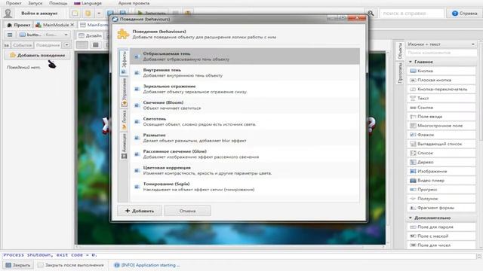
Task: Collapse the Главное component group
Action: point(411,62)
